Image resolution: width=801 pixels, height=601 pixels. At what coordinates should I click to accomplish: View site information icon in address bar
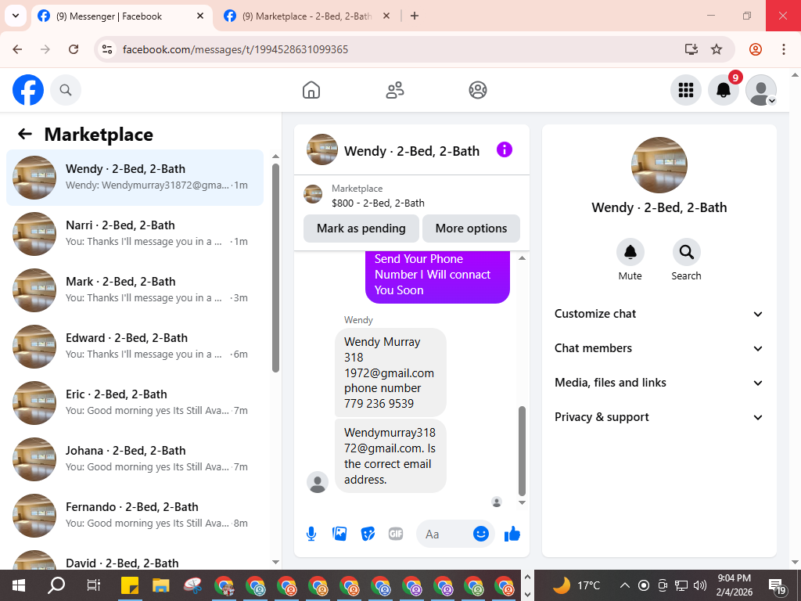pyautogui.click(x=106, y=49)
